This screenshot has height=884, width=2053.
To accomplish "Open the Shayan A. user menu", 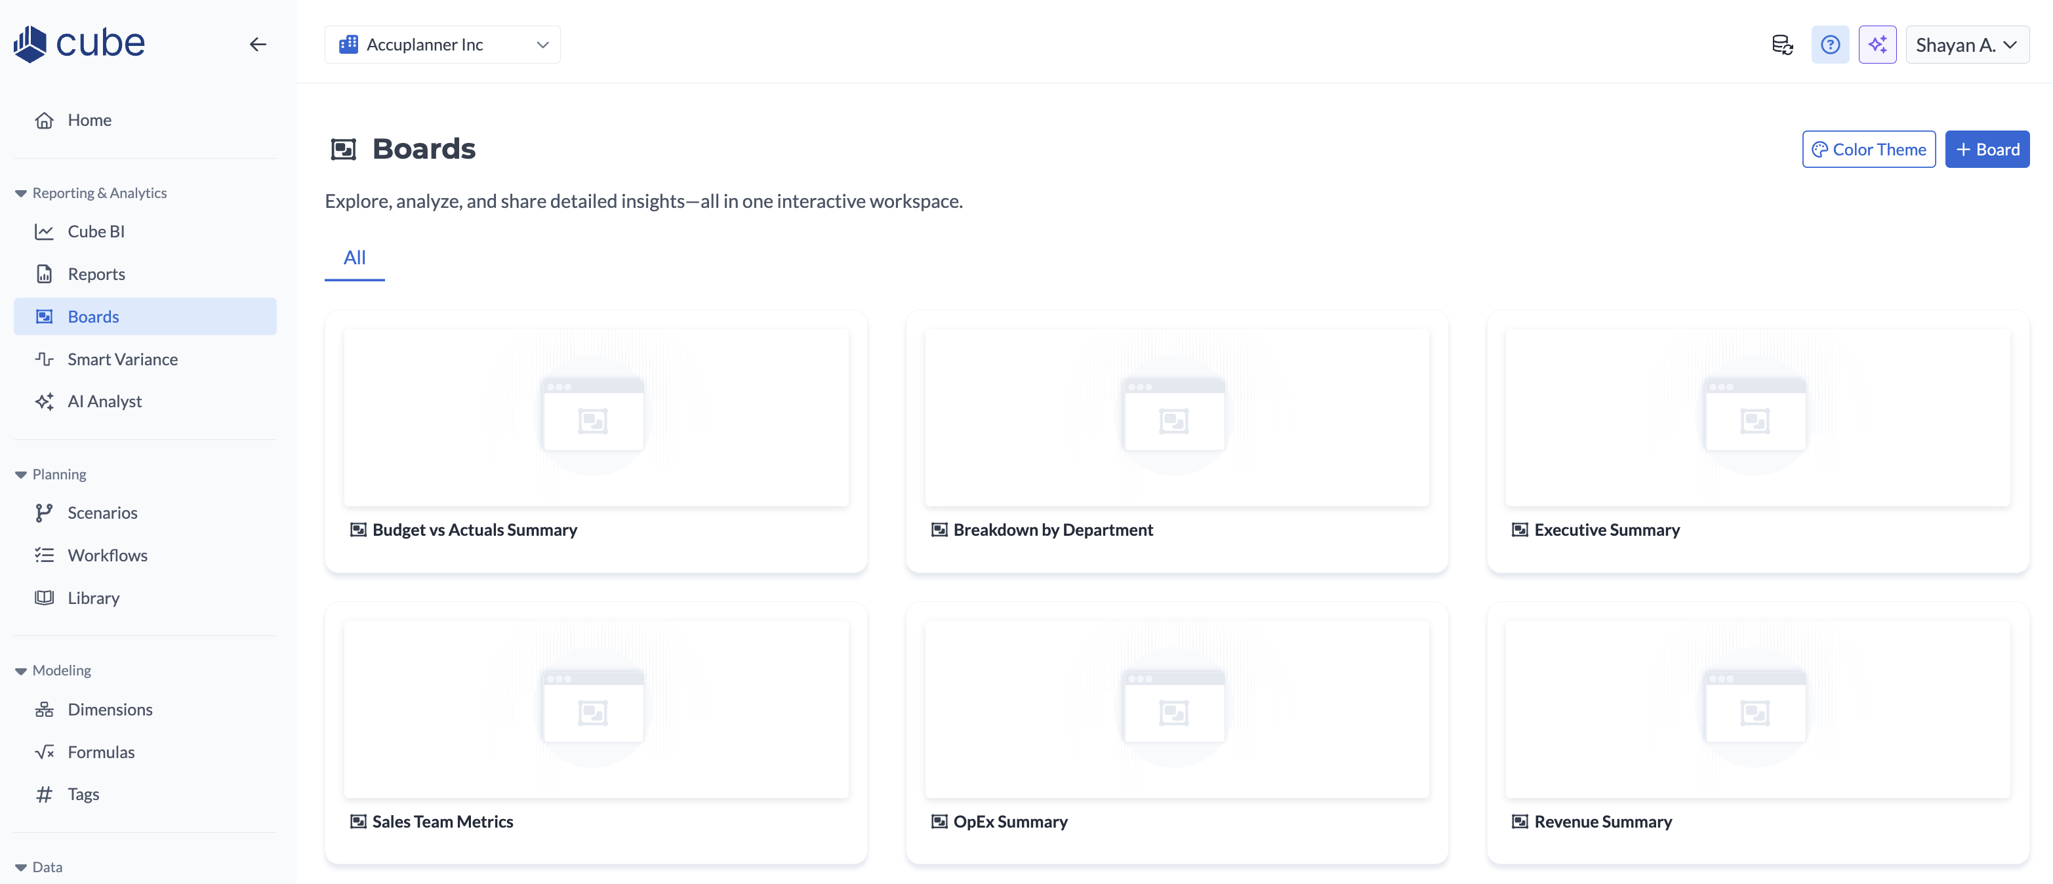I will (1966, 45).
